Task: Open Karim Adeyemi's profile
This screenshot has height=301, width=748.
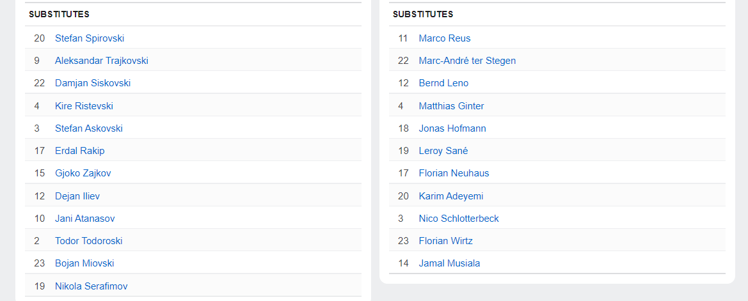Action: (451, 196)
